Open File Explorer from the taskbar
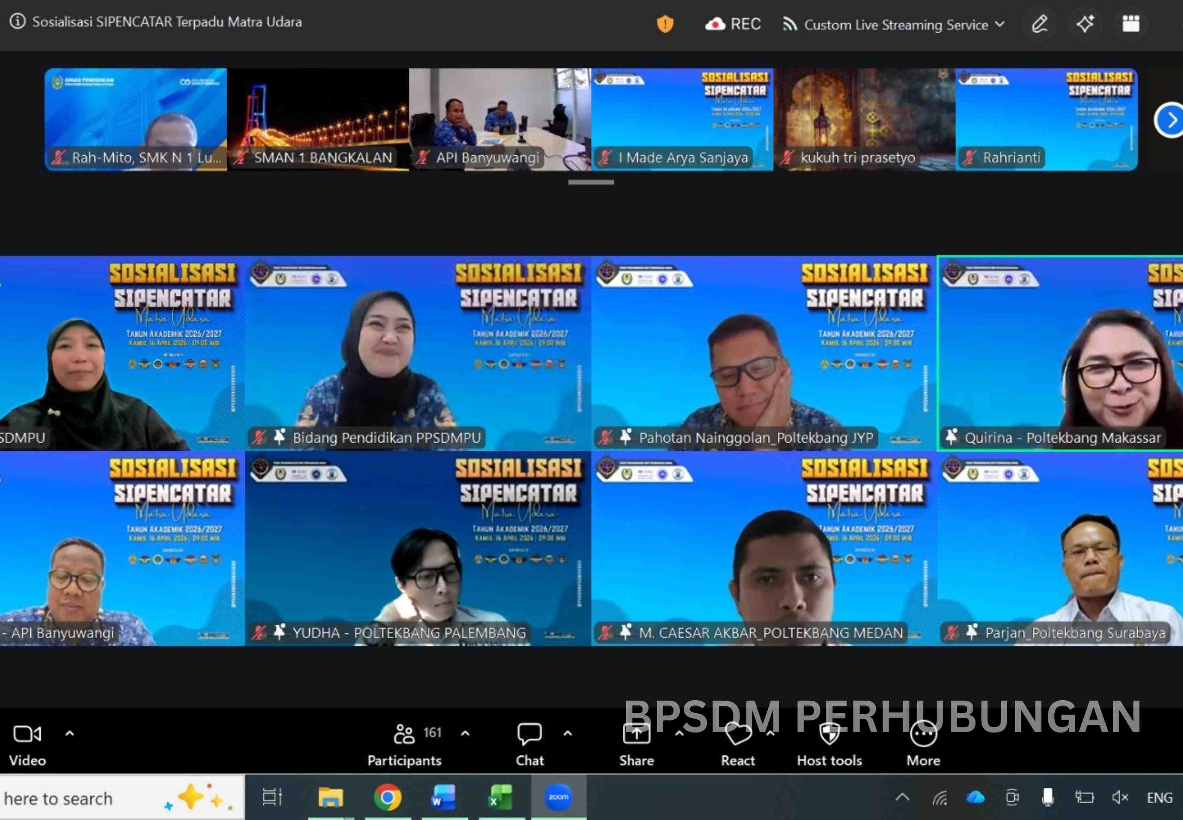Viewport: 1183px width, 820px height. pos(331,797)
